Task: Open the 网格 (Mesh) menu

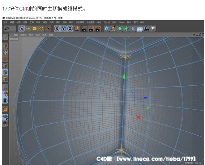Action: pos(38,22)
